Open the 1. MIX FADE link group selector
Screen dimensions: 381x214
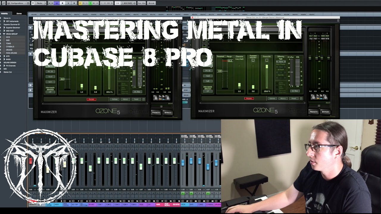pos(127,3)
